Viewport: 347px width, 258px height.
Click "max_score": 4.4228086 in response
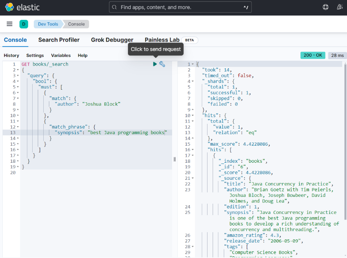point(239,144)
